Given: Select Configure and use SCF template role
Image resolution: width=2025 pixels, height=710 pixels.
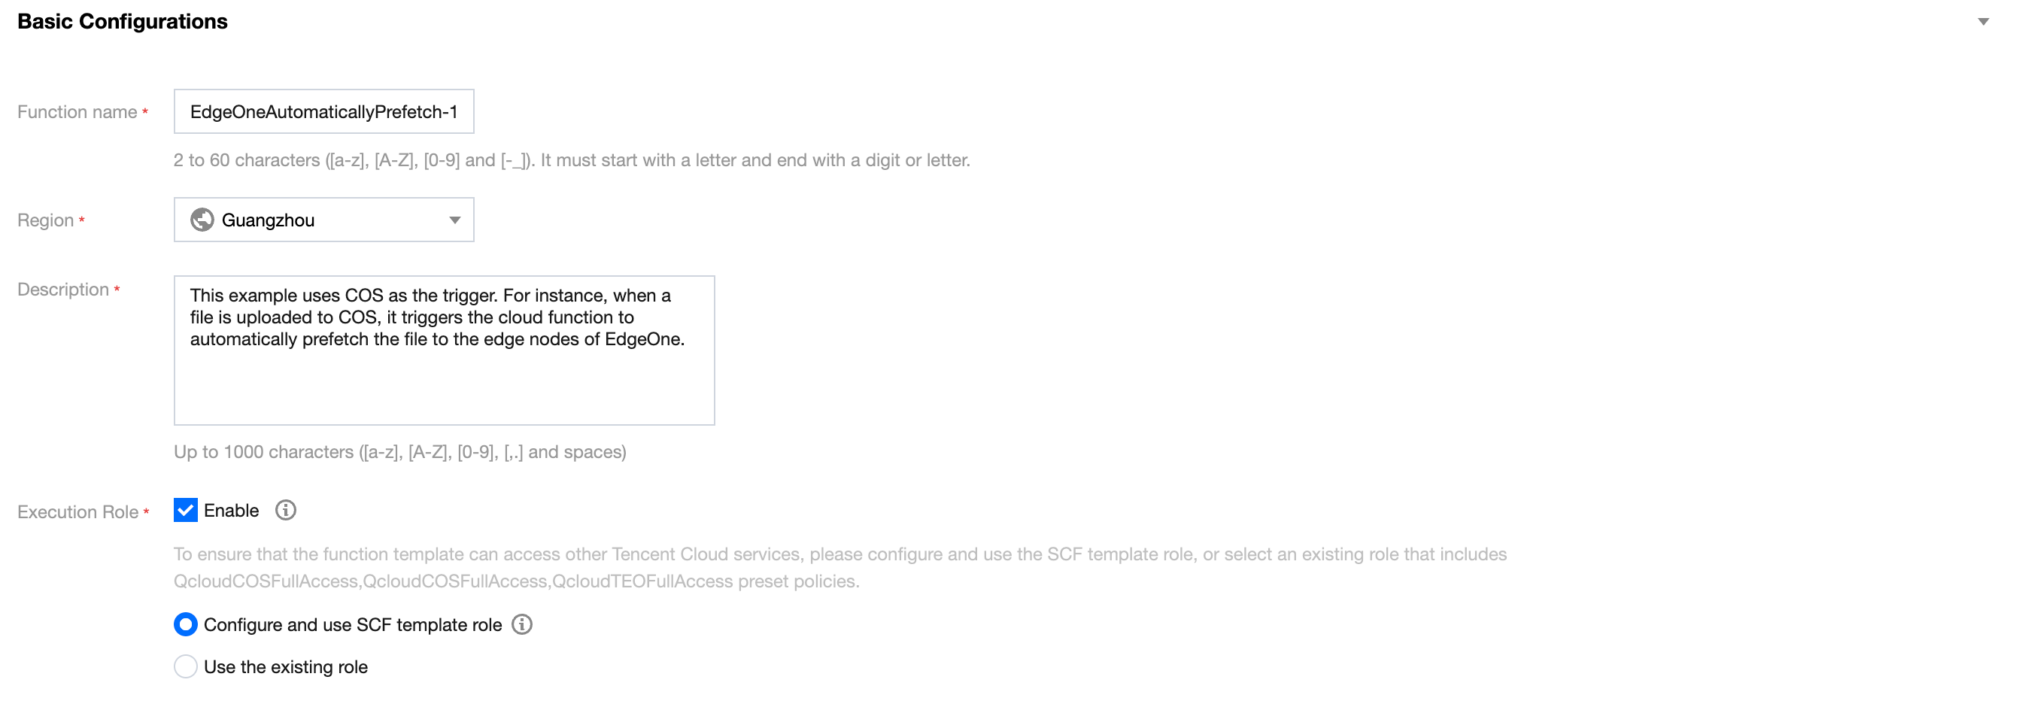Looking at the screenshot, I should [186, 625].
